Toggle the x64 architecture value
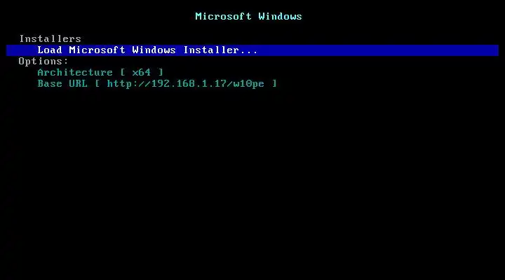 pos(142,72)
